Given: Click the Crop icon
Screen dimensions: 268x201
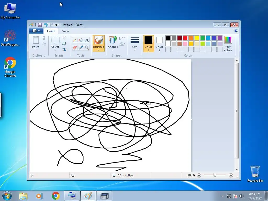Looking at the screenshot, I should pyautogui.click(x=64, y=38).
